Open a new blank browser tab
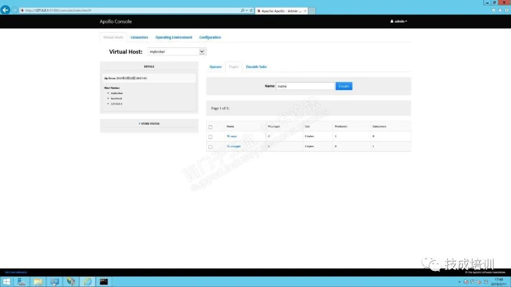The width and height of the screenshot is (511, 287). 312,11
